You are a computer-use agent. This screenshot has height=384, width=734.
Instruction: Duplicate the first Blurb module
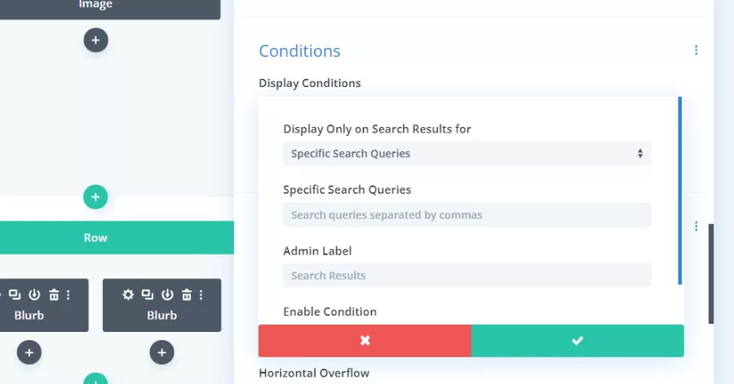(x=15, y=295)
